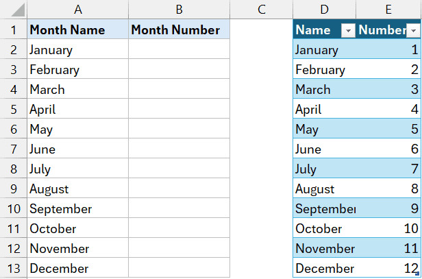Click the table cell containing number 10

(388, 228)
